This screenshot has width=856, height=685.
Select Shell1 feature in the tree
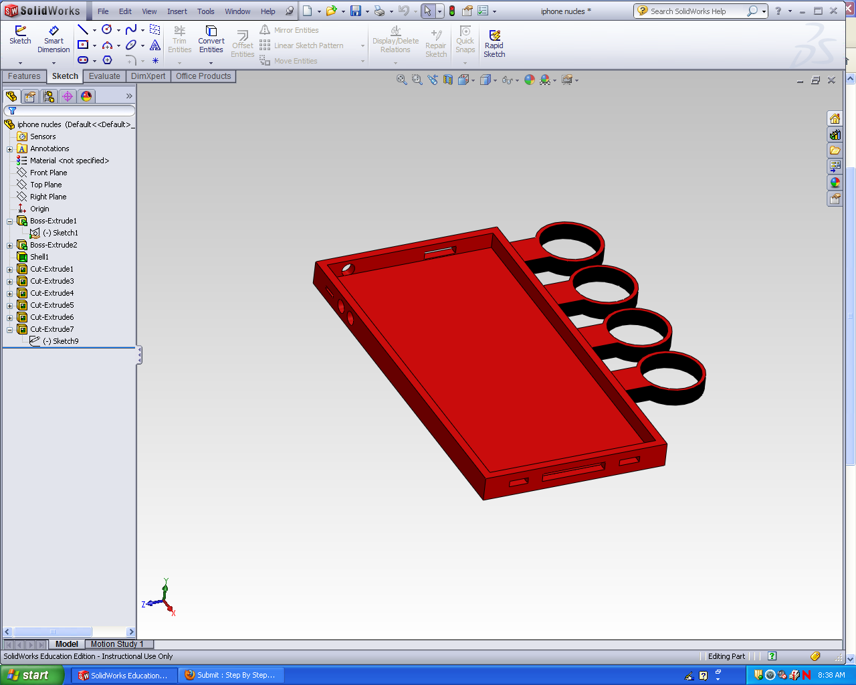point(39,257)
